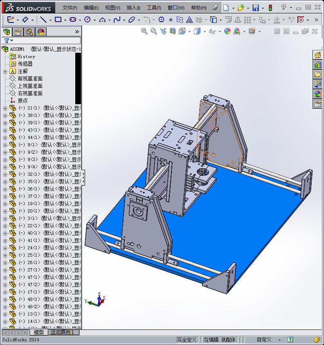Open the tree filter dropdown arrow
Screen dimensions: 324x345
coord(12,40)
